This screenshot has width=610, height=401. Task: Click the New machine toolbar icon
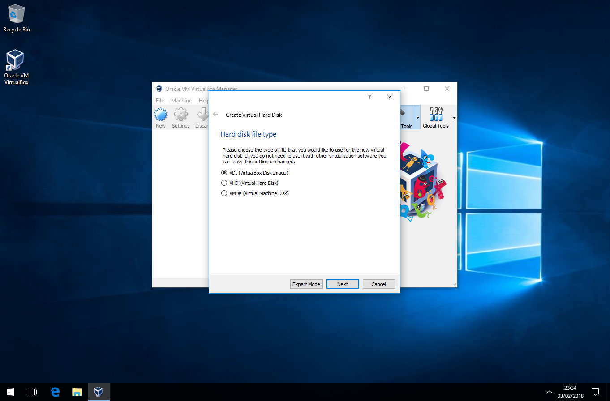(x=161, y=118)
